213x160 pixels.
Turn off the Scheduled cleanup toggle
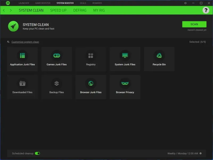37,153
